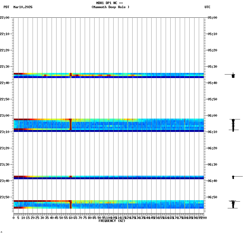Select the 22:35 spectrogram event strip
Viewport: 245px width, 235px height.
[109, 75]
